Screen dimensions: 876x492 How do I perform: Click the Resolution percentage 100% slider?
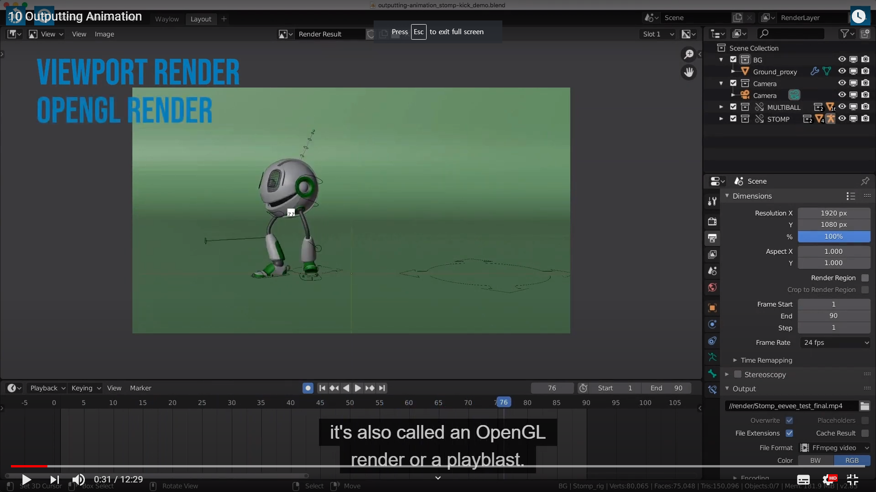click(x=834, y=236)
